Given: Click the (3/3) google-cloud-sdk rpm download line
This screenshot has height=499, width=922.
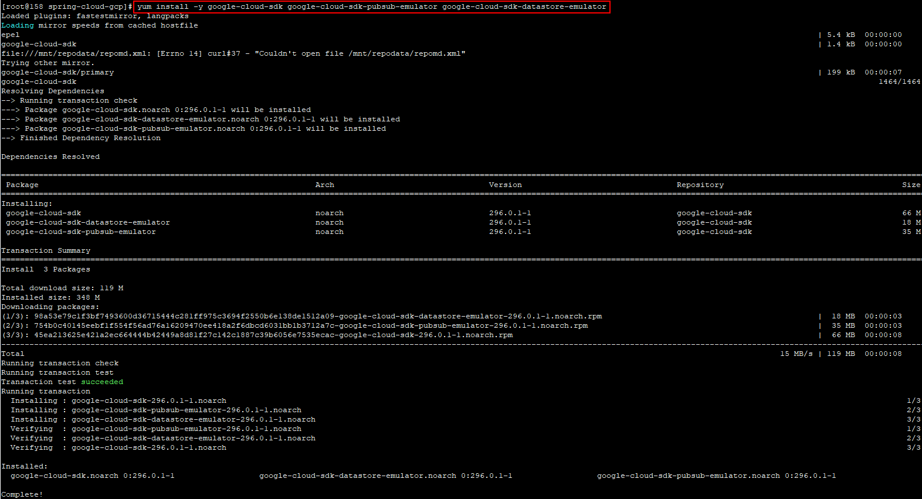Looking at the screenshot, I should pos(257,335).
